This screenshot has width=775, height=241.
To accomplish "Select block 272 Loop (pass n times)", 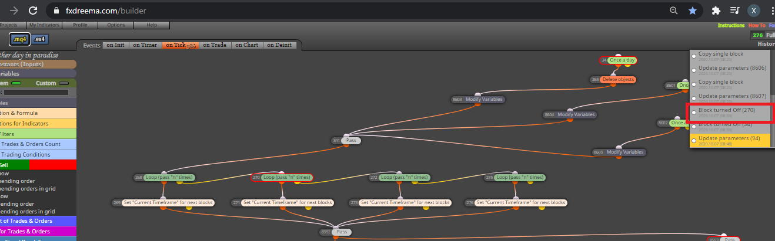I will pos(400,178).
